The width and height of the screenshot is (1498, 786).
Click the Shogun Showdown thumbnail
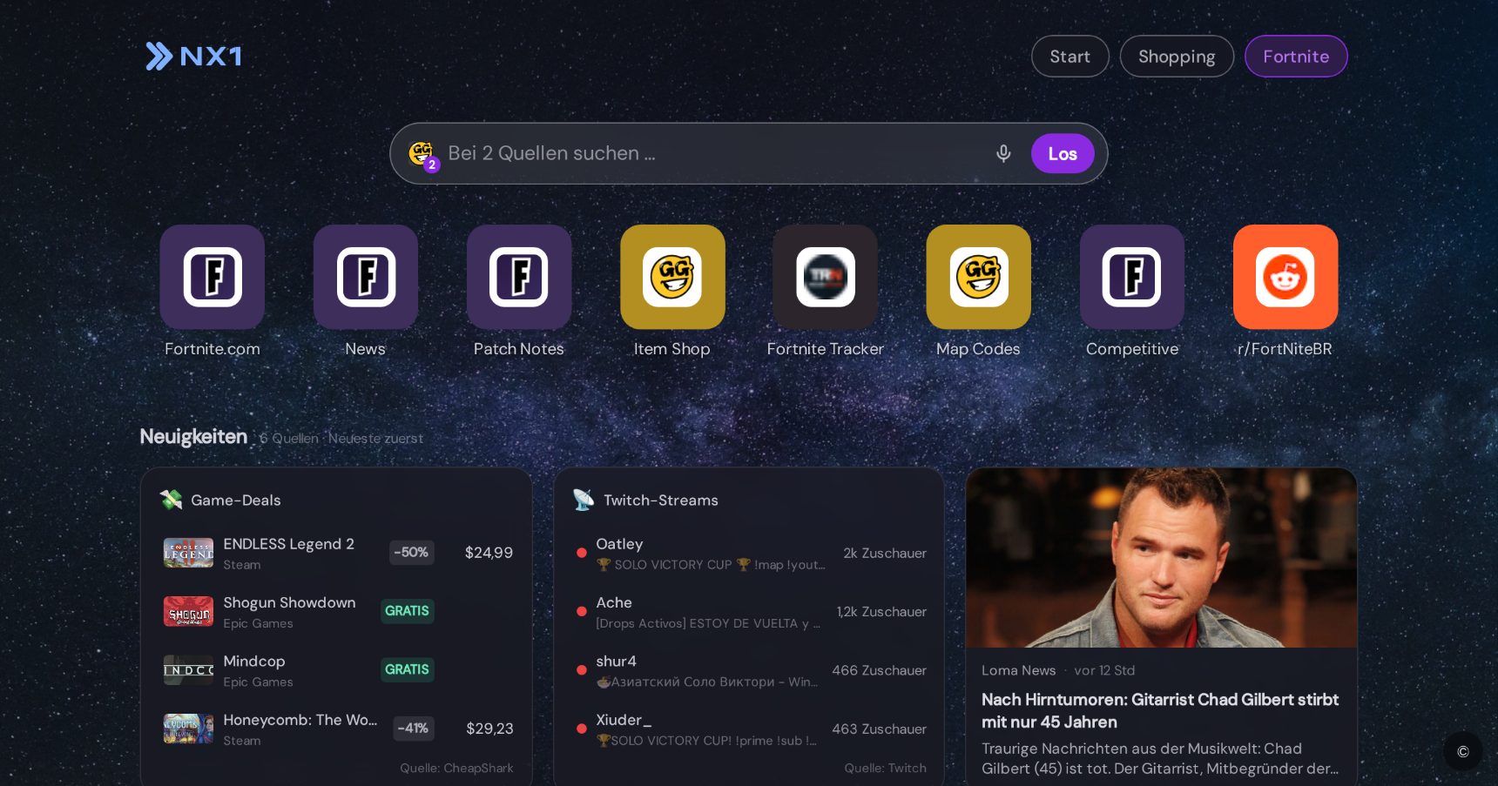click(x=188, y=611)
